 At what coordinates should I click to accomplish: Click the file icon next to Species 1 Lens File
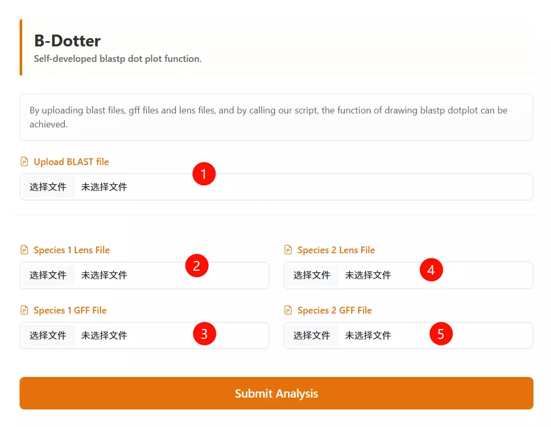click(x=24, y=250)
